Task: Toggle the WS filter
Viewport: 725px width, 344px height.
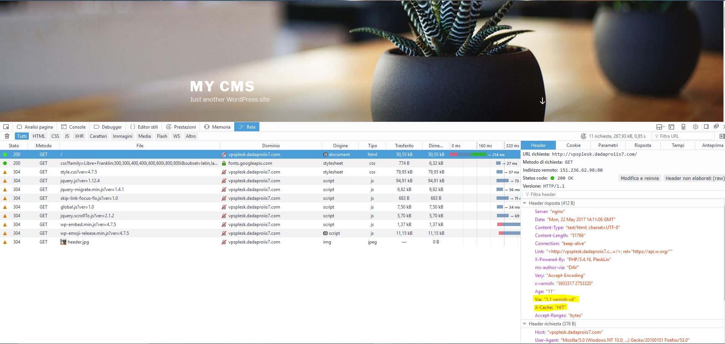Action: tap(177, 136)
